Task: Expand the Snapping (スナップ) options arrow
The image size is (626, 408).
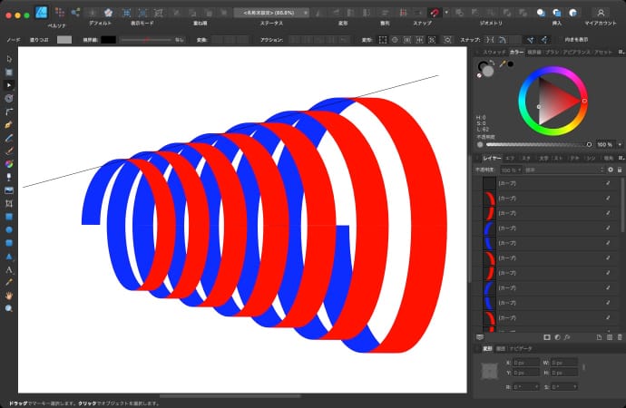Action: click(448, 13)
